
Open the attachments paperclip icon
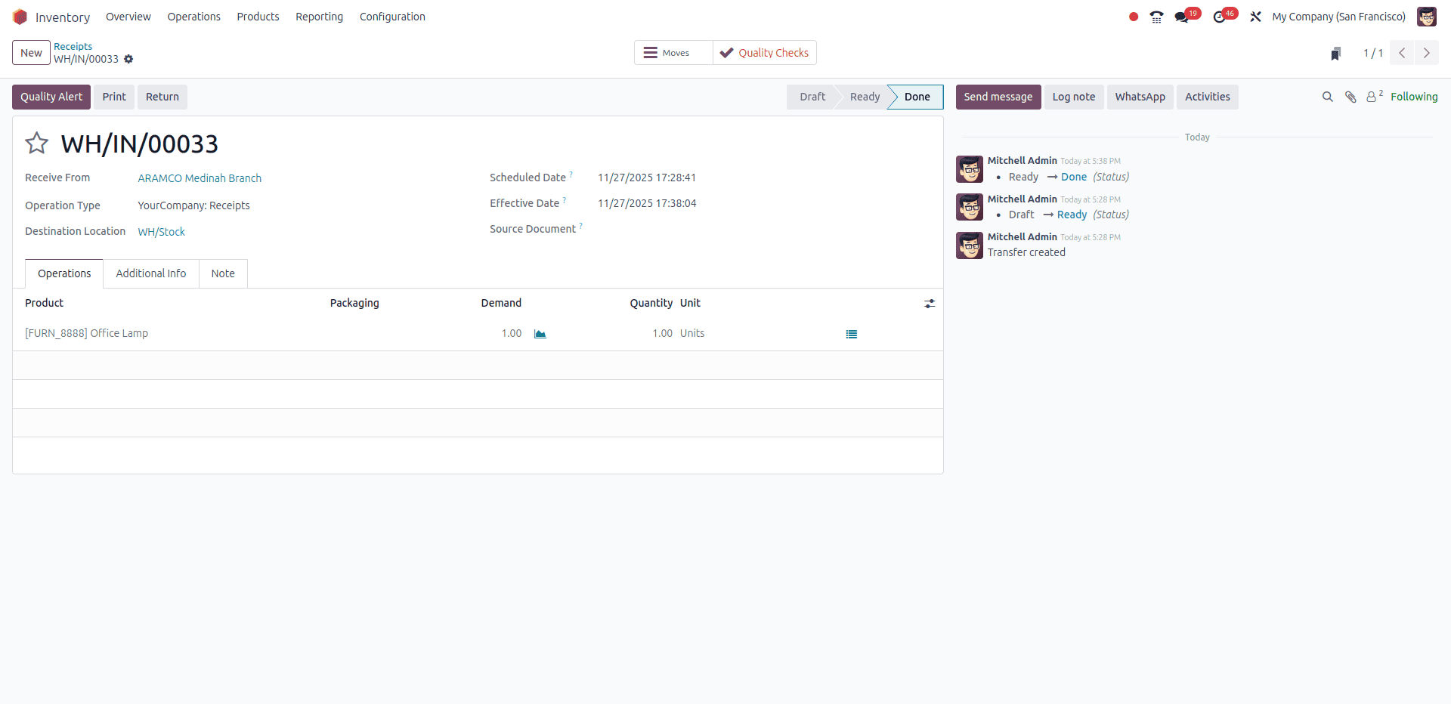[x=1351, y=97]
